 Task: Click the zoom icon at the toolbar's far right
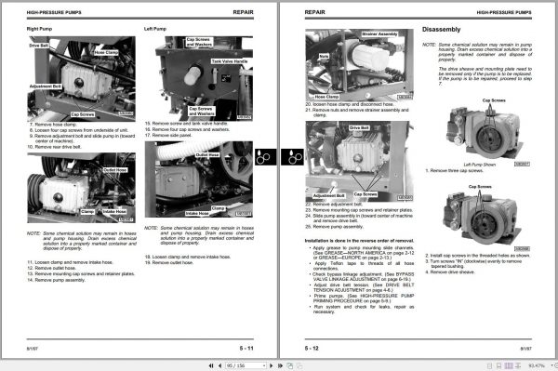556,365
